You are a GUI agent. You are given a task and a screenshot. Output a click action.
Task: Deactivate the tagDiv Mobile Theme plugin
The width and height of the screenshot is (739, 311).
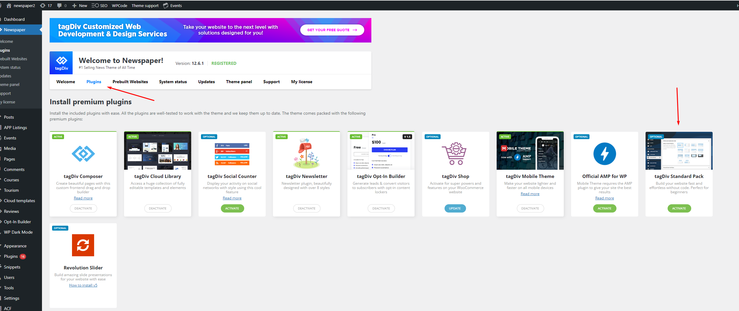[530, 208]
